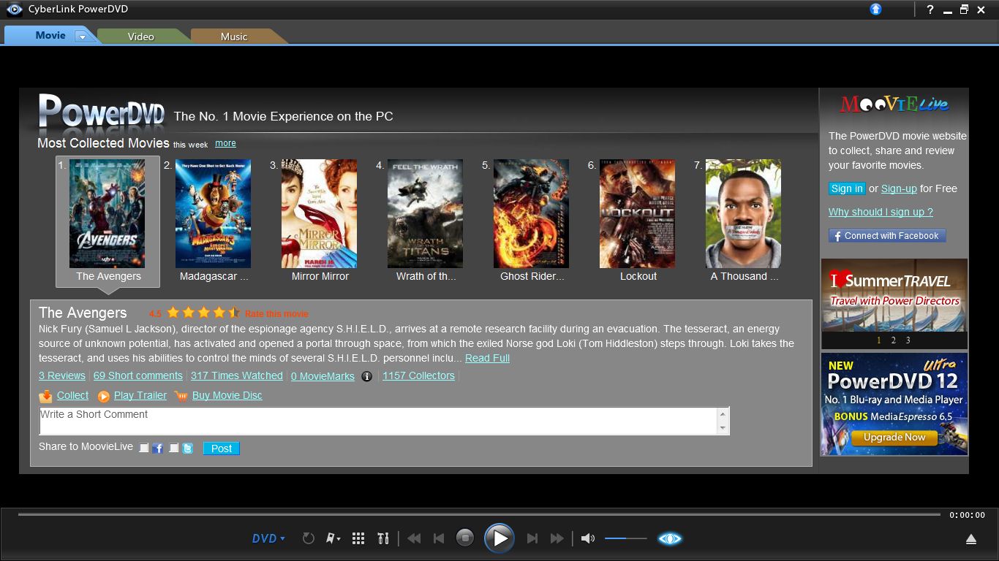The width and height of the screenshot is (999, 561).
Task: Click 'Rate this movie' text
Action: [276, 314]
